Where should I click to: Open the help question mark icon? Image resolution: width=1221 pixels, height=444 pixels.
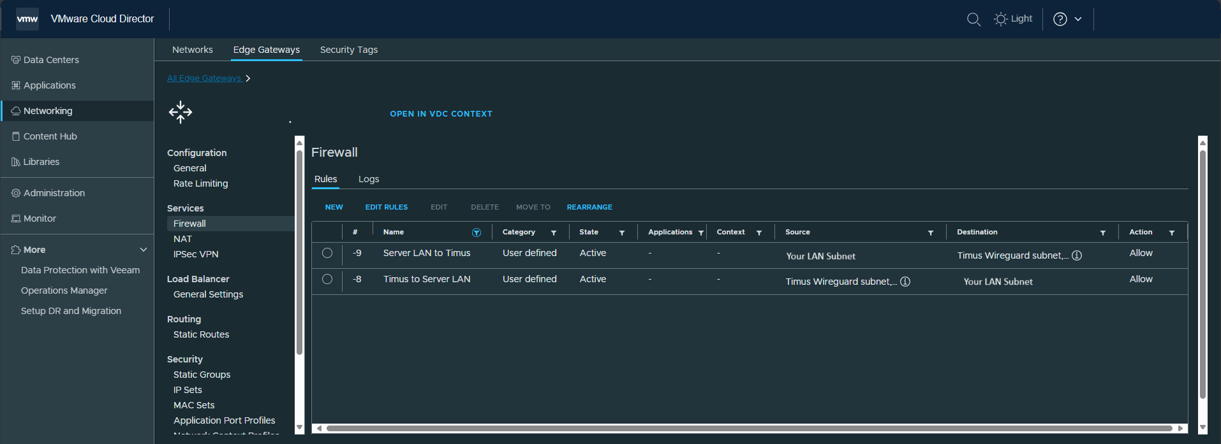pyautogui.click(x=1060, y=19)
